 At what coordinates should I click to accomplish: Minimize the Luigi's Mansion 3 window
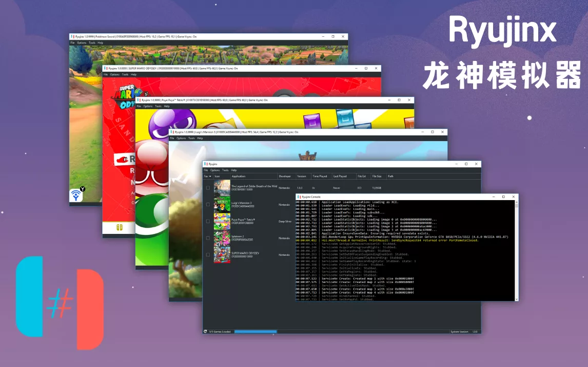(x=423, y=132)
